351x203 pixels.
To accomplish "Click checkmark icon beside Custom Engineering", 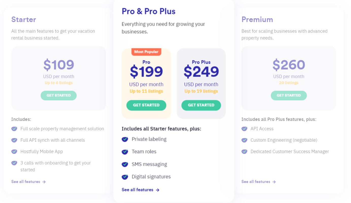I will pyautogui.click(x=244, y=140).
